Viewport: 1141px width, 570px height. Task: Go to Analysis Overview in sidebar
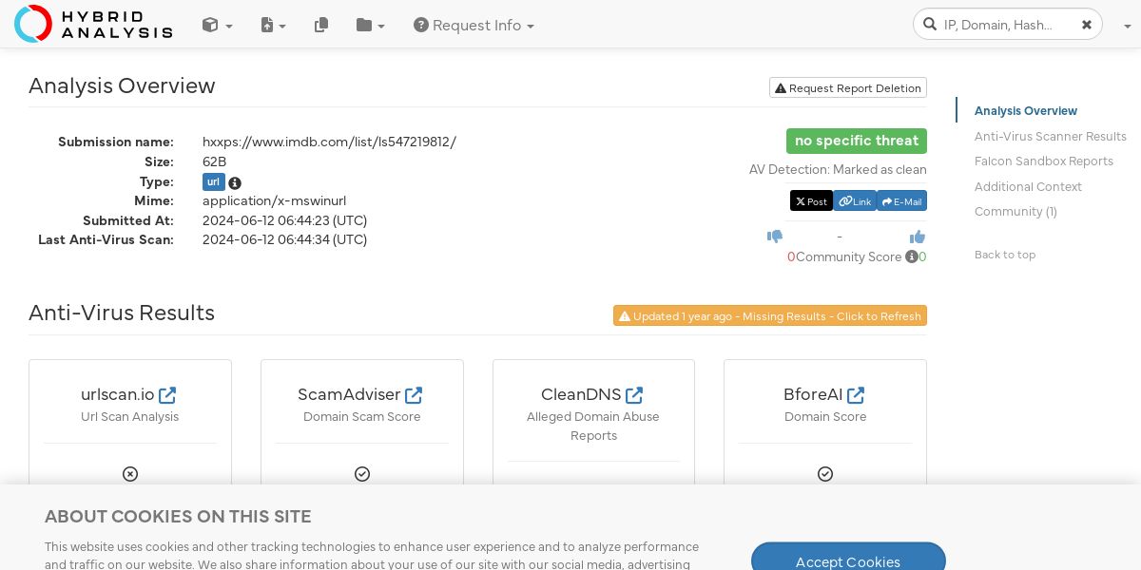[x=1026, y=111]
